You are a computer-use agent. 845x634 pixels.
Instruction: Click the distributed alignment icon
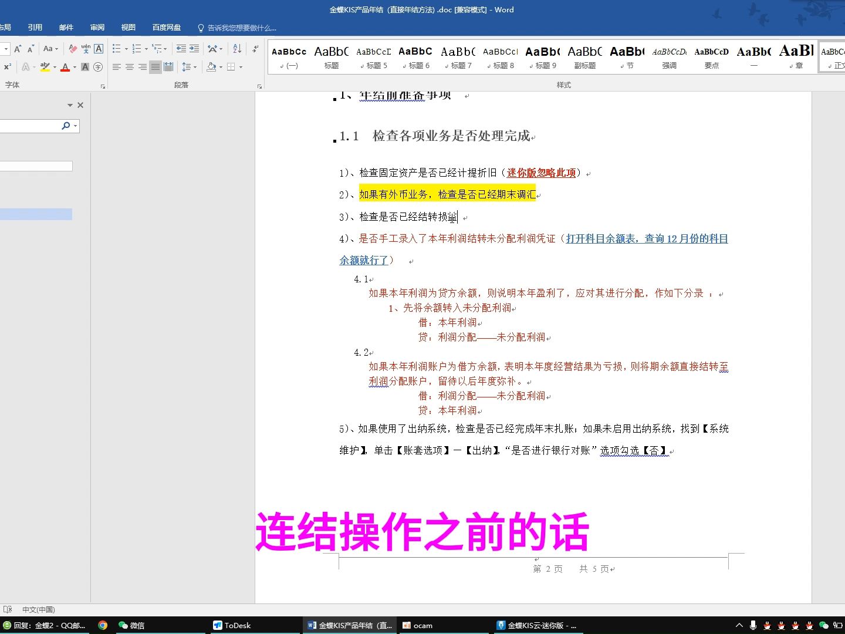tap(168, 67)
